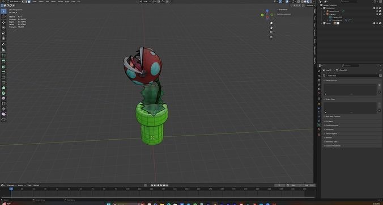The image size is (383, 205).
Task: Toggle camera view icon in viewport
Action: click(x=271, y=32)
